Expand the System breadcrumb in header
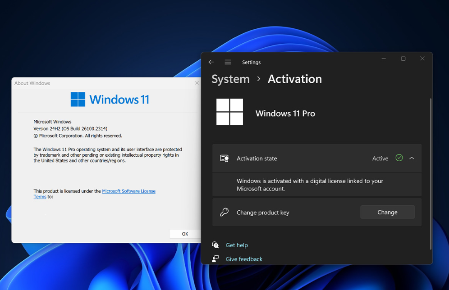 230,79
